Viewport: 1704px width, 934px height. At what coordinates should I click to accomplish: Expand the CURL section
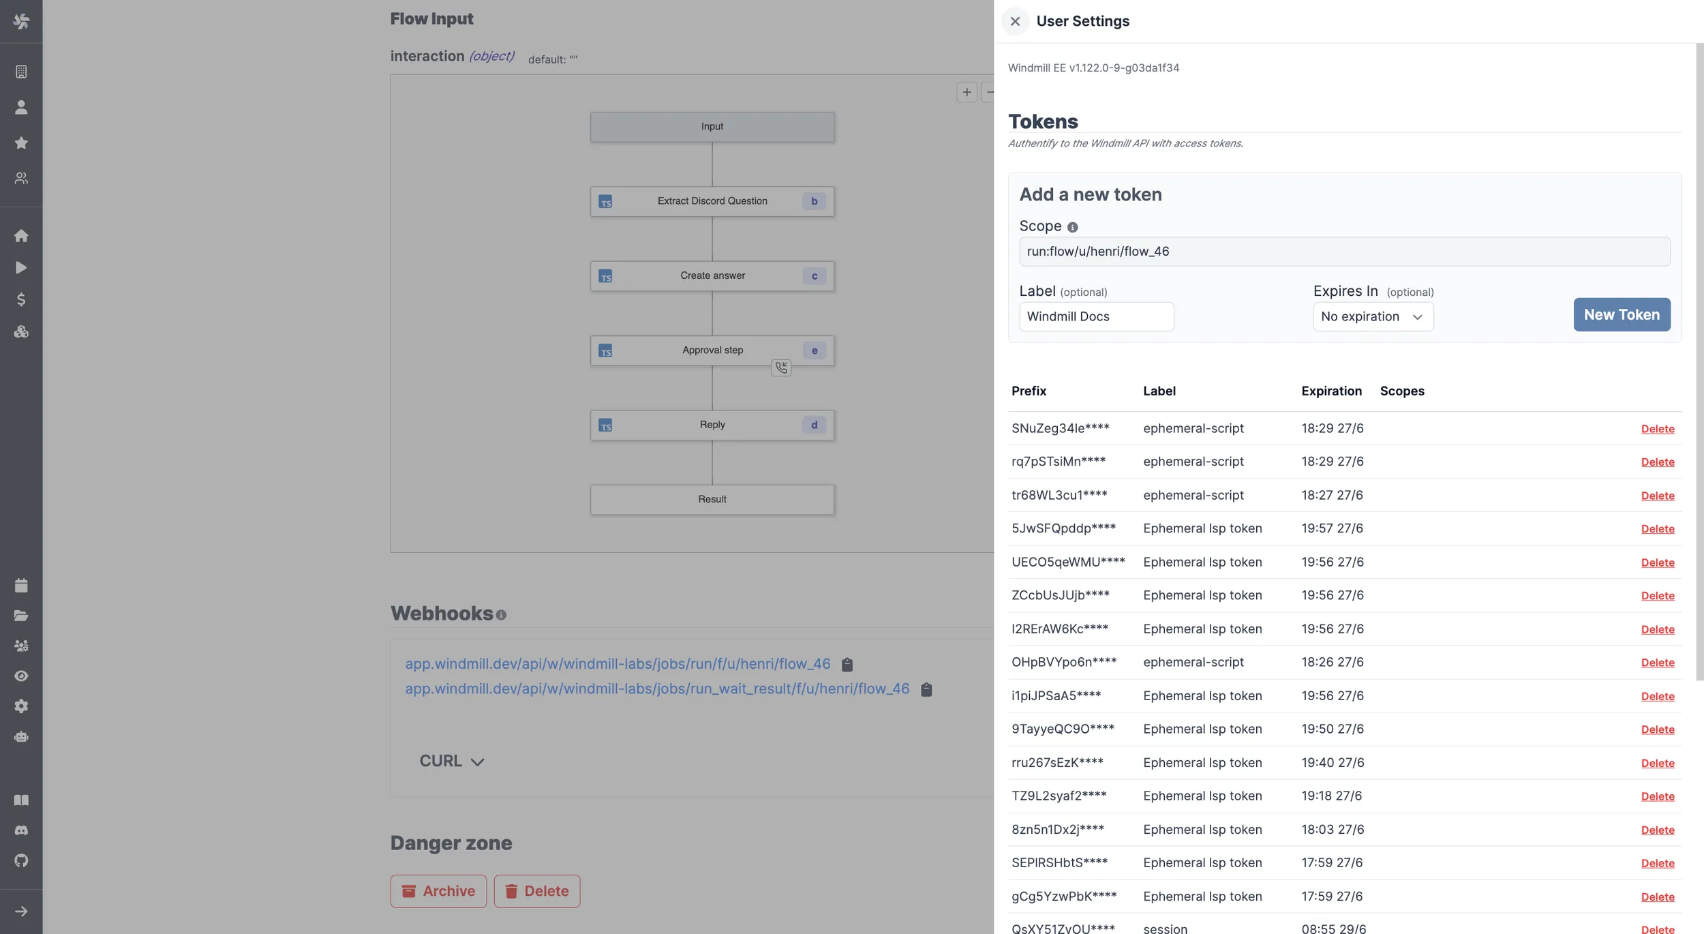tap(451, 760)
